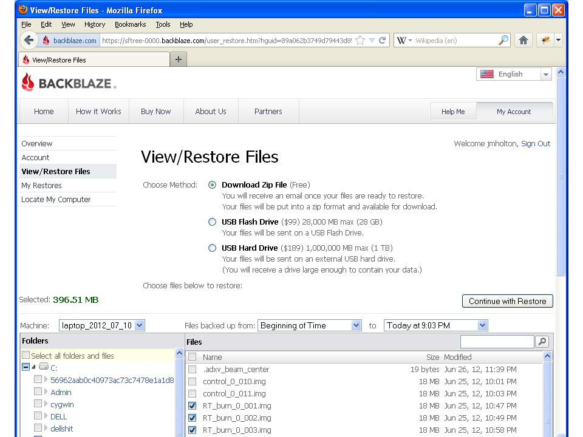Click the Sign Out link
This screenshot has height=437, width=583.
(x=536, y=144)
